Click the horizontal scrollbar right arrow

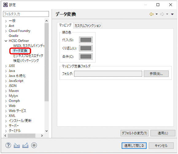[42, 136]
